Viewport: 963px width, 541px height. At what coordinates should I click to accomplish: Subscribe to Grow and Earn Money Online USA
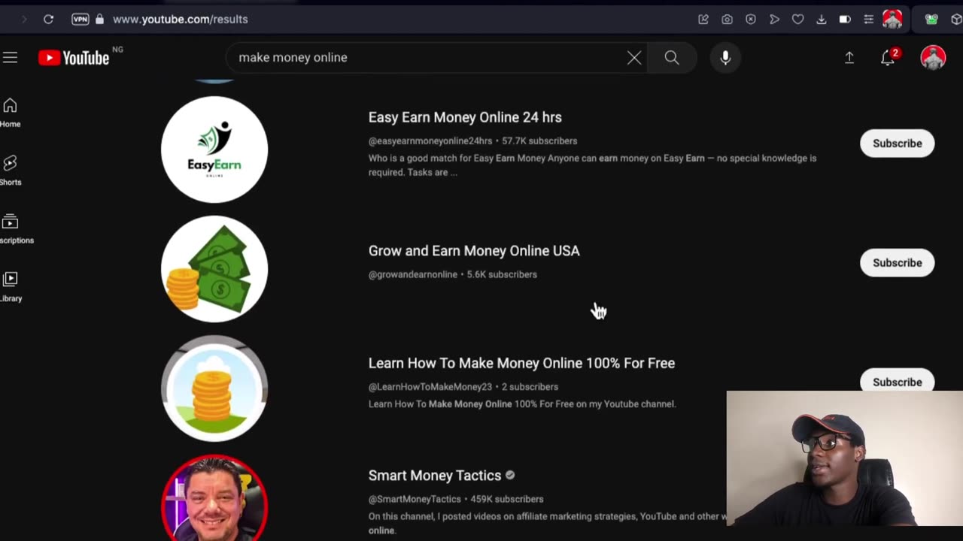(897, 263)
